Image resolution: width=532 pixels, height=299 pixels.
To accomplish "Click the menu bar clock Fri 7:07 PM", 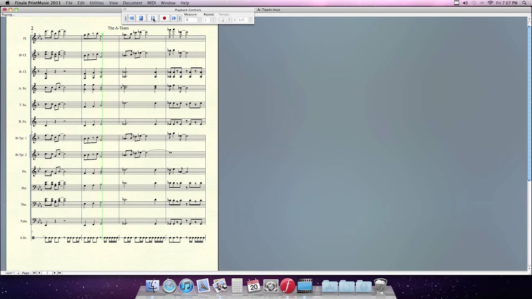I will (507, 3).
